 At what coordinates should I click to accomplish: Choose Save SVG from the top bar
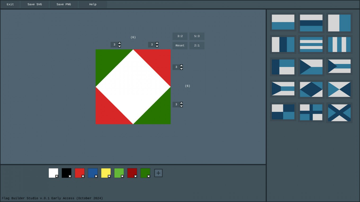pos(35,4)
